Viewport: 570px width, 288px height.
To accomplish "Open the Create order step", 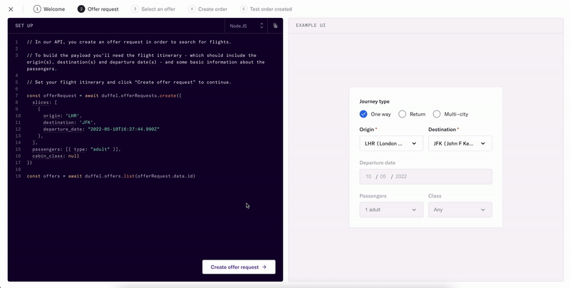I will [x=208, y=9].
